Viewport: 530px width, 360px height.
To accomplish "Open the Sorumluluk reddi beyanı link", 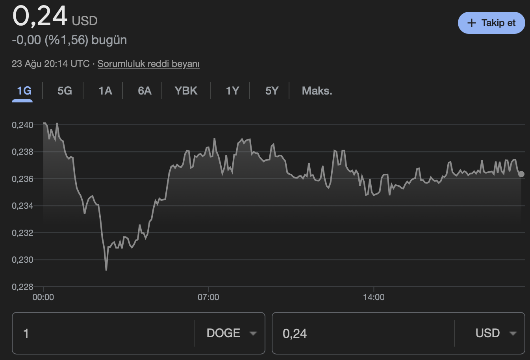I will (x=148, y=64).
